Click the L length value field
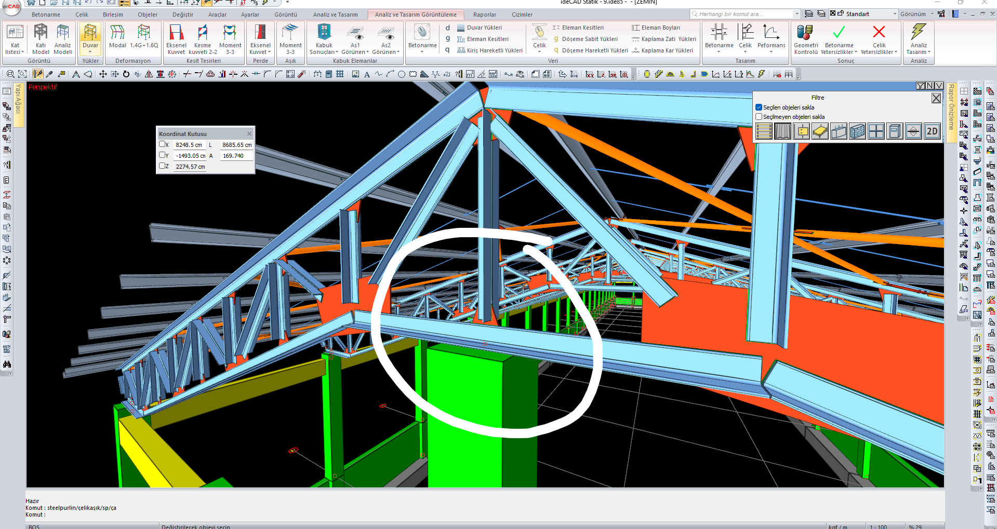The width and height of the screenshot is (997, 529). (x=236, y=145)
